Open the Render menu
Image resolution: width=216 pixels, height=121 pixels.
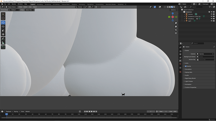click(14, 4)
